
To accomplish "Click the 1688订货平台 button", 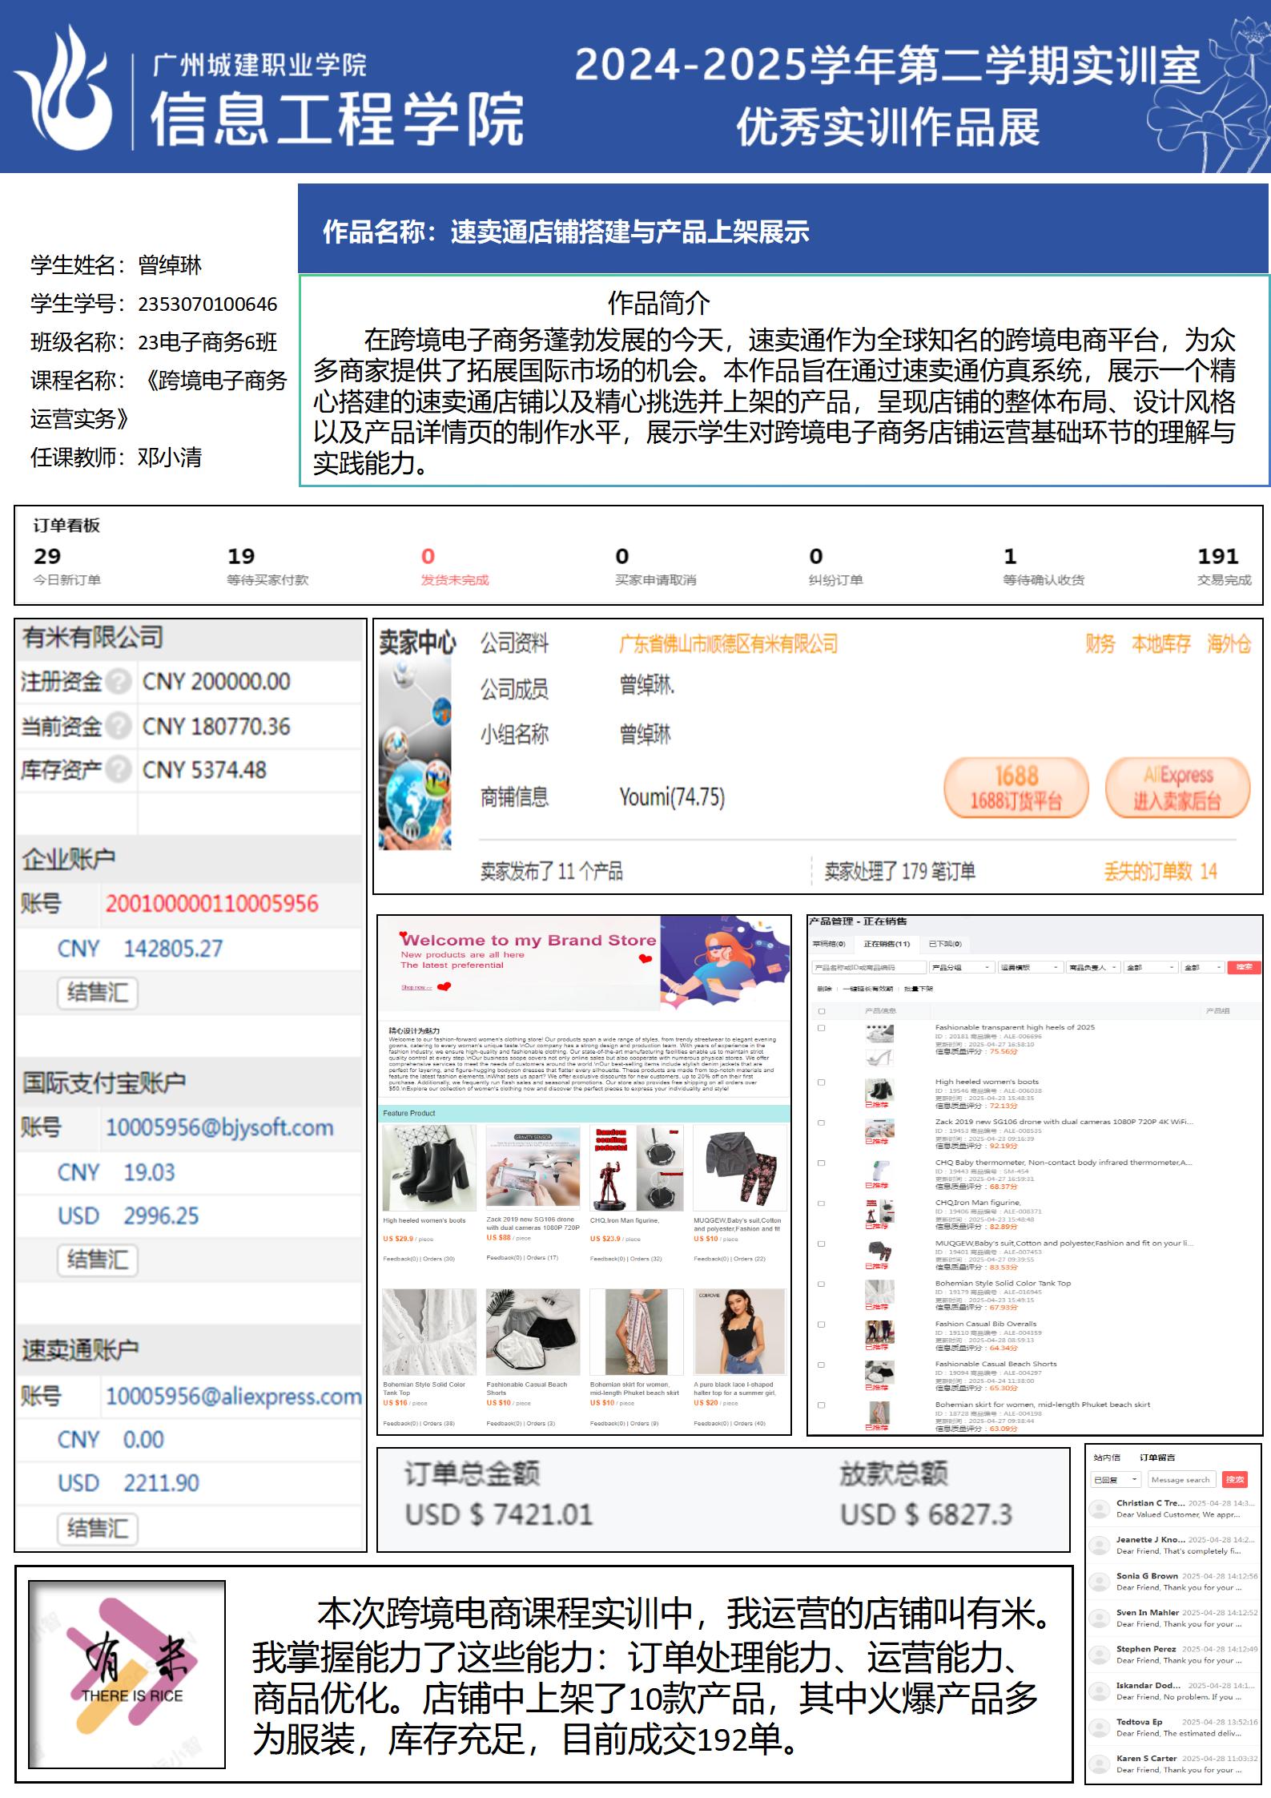I will pos(1016,788).
